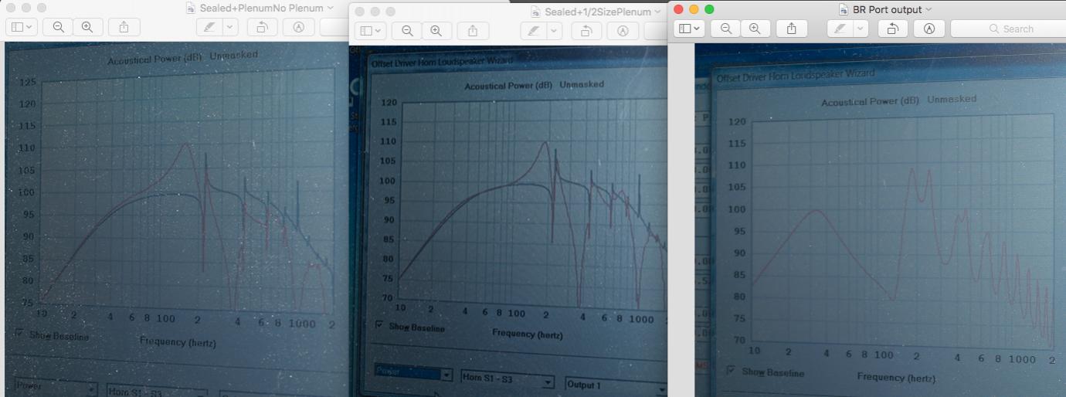Open Power dropdown in Sealed+1/2SizePlenum image

click(x=413, y=374)
